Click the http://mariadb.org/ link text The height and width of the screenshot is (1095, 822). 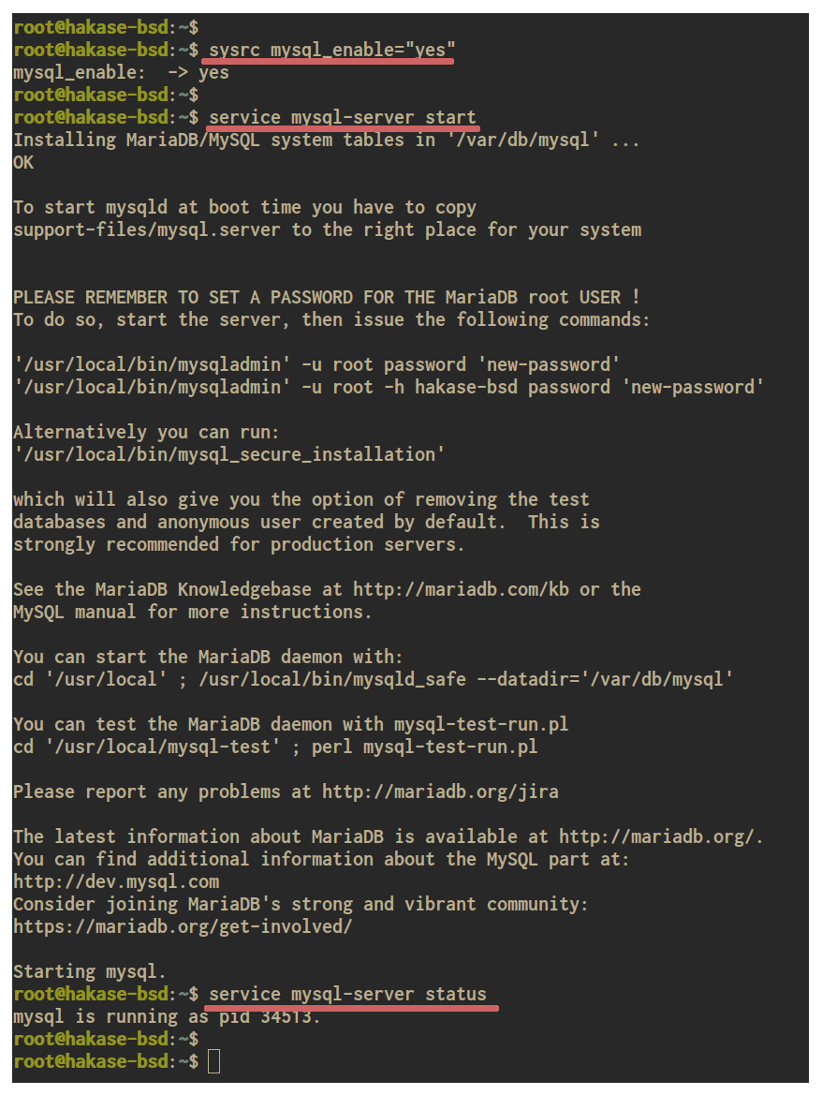[x=658, y=836]
